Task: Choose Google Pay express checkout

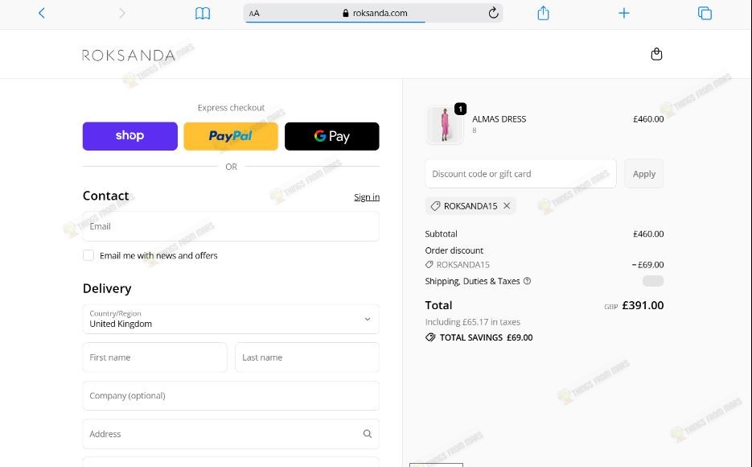Action: [332, 136]
